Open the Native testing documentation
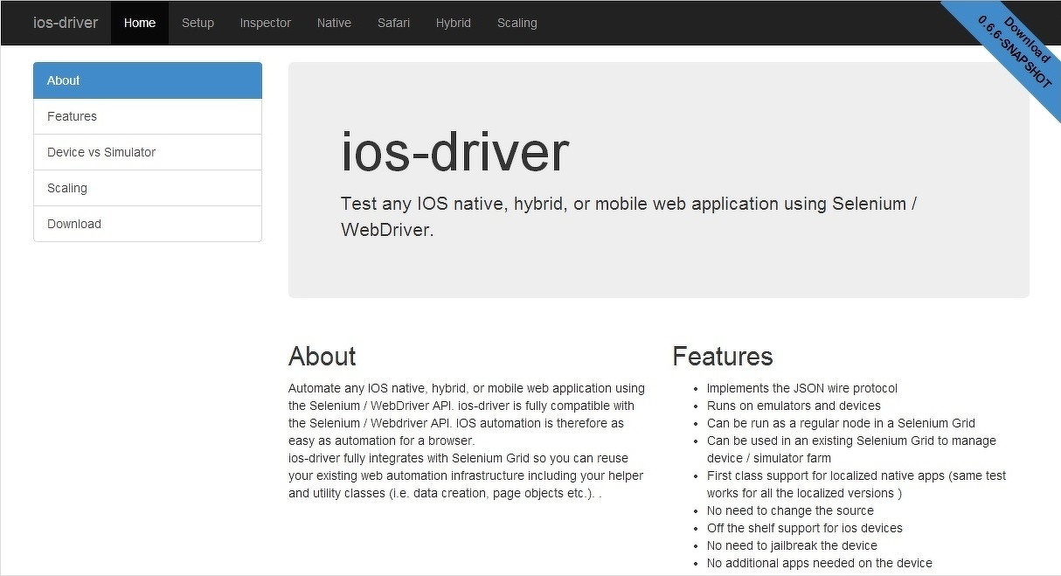1061x576 pixels. [334, 23]
